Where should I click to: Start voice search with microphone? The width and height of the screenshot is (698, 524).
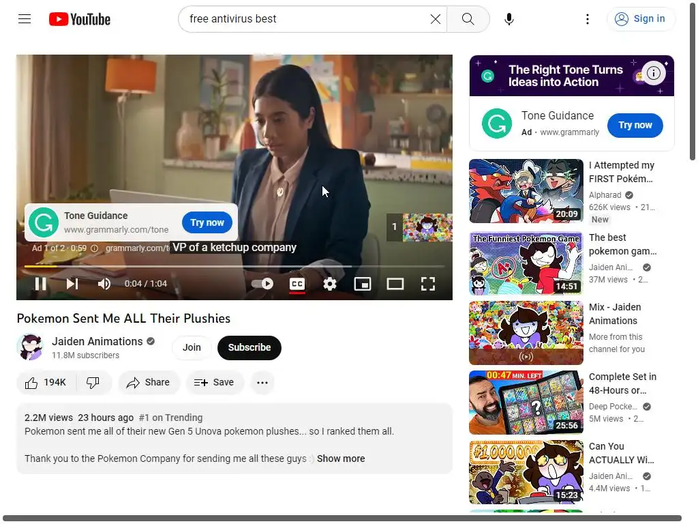pyautogui.click(x=509, y=18)
